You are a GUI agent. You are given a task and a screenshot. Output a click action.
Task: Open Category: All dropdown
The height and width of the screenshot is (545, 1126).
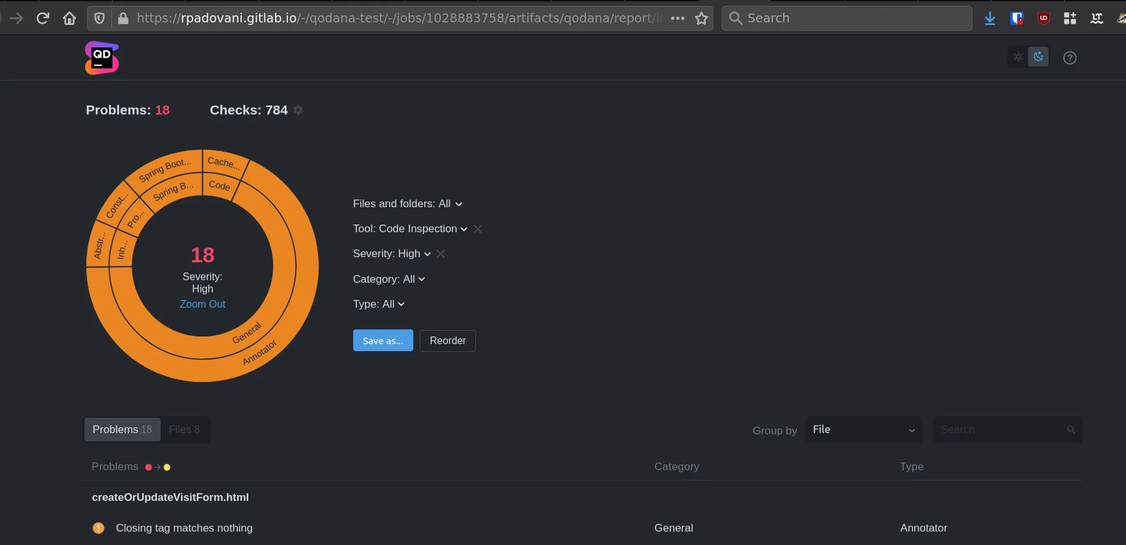(389, 279)
